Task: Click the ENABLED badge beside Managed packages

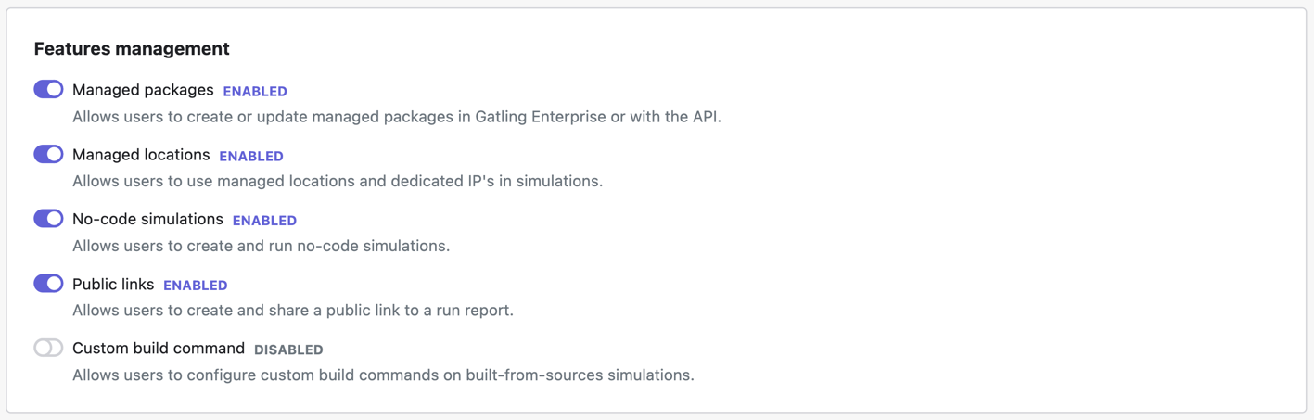Action: [255, 91]
